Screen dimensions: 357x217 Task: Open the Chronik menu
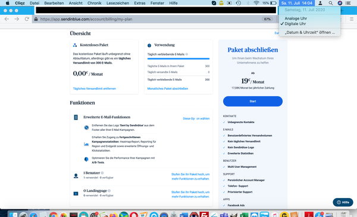[x=94, y=3]
